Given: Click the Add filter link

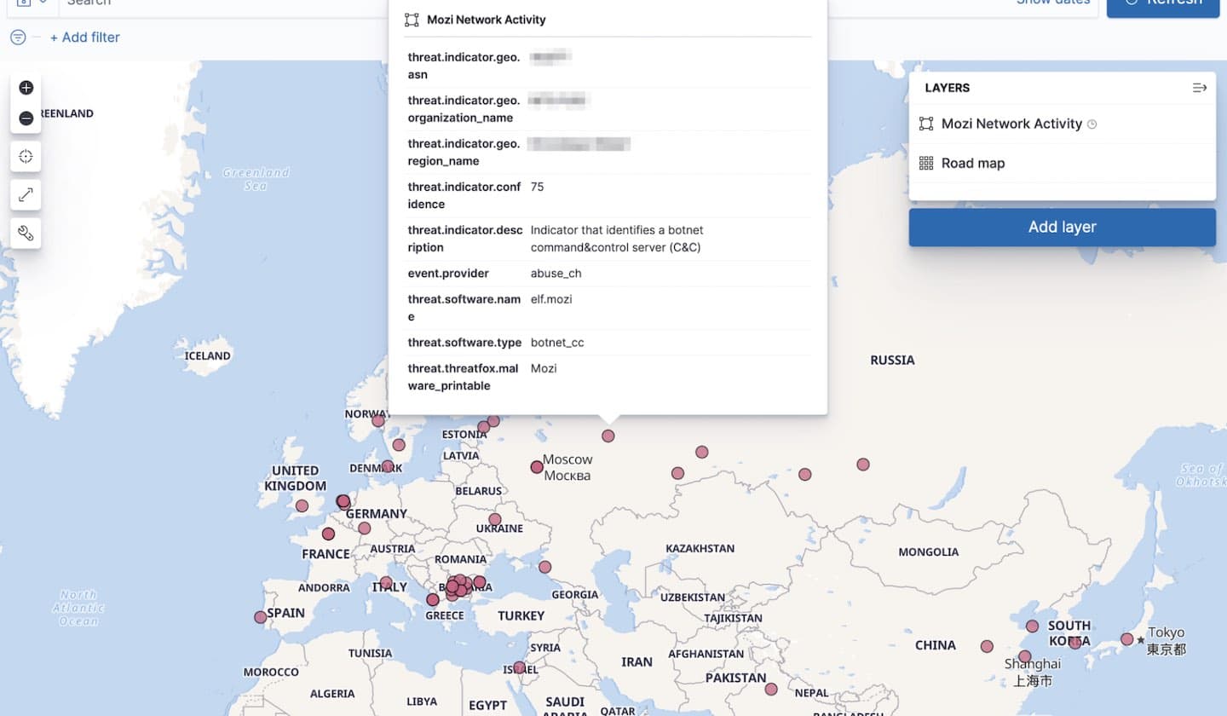Looking at the screenshot, I should point(84,38).
